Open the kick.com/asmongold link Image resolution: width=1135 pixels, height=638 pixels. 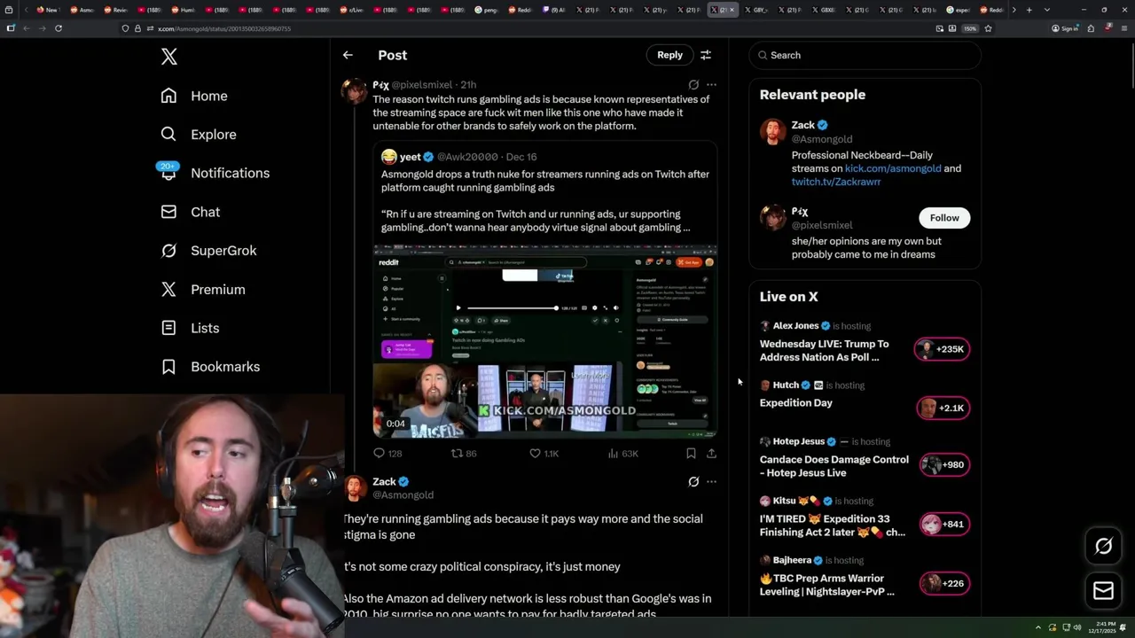coord(893,168)
